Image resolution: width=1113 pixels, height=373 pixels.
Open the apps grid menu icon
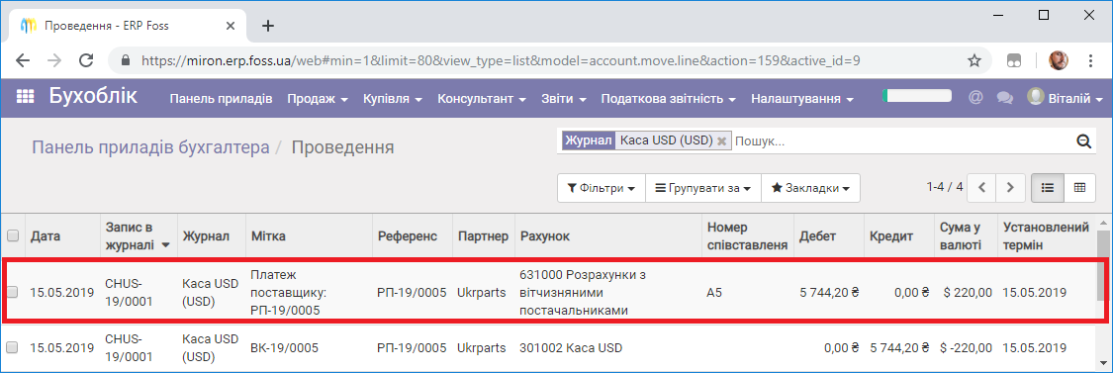coord(26,97)
